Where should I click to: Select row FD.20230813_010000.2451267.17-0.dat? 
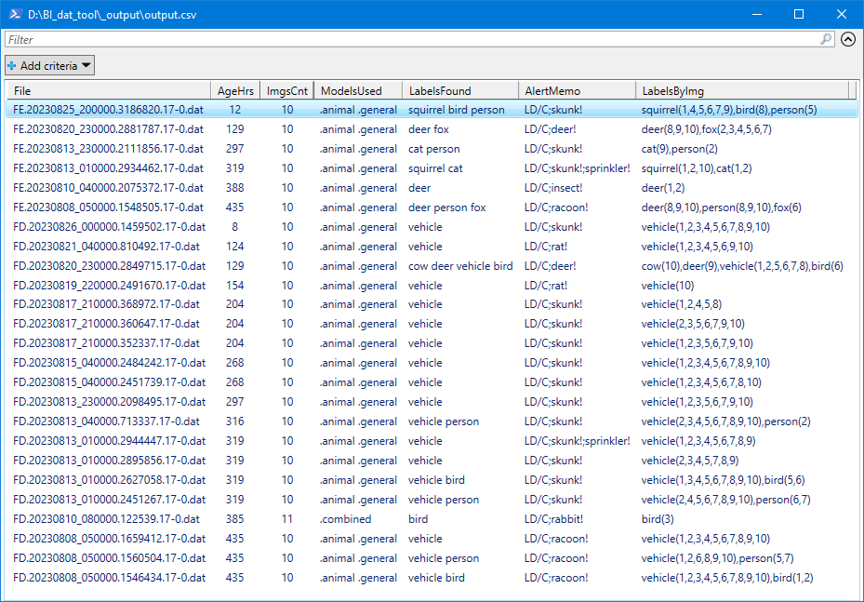(432, 500)
